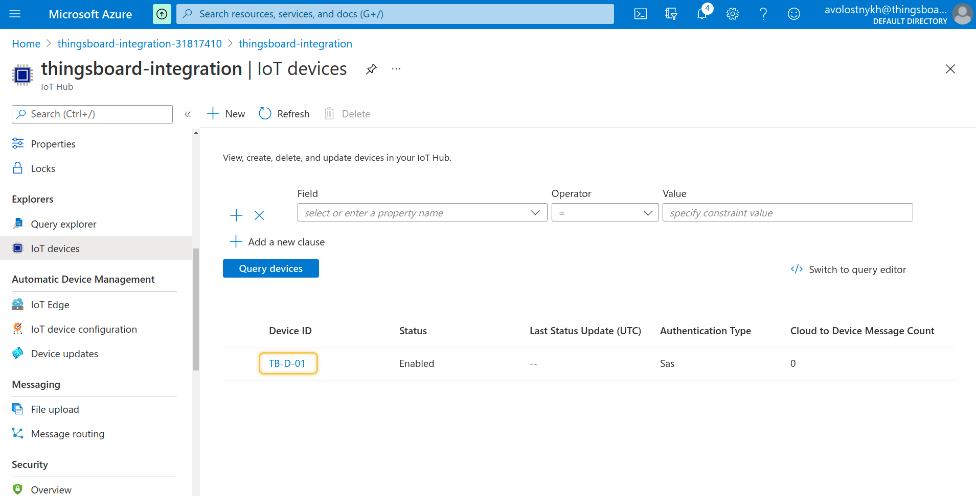This screenshot has height=496, width=976.
Task: Close the IoT devices blade
Action: (x=950, y=69)
